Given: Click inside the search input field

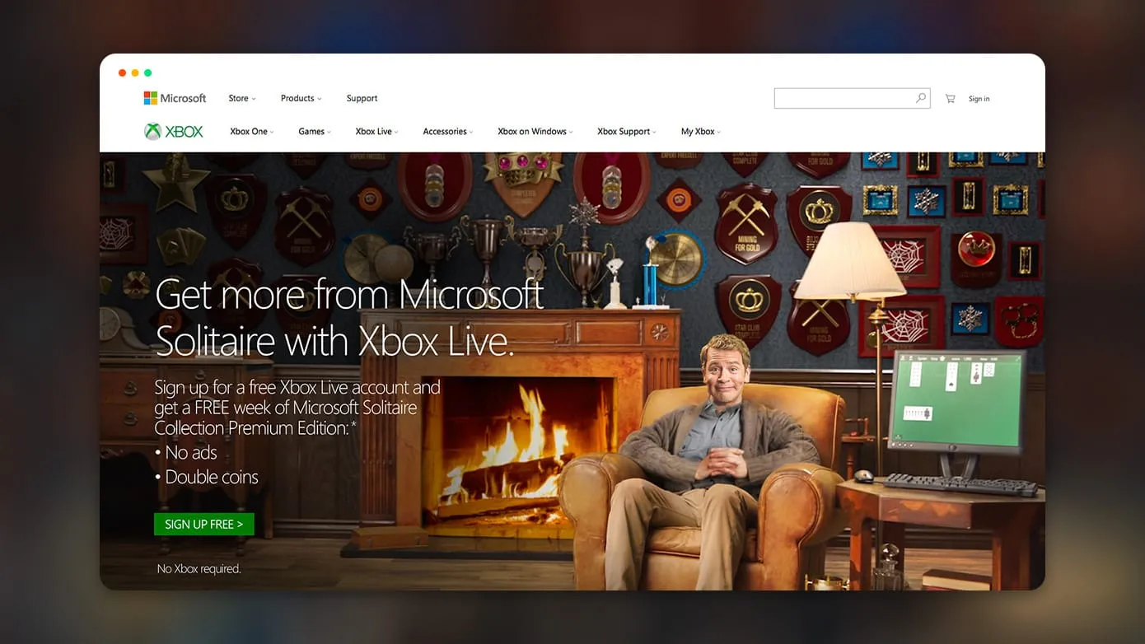Looking at the screenshot, I should (840, 98).
